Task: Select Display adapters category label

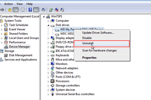Action: point(65,38)
